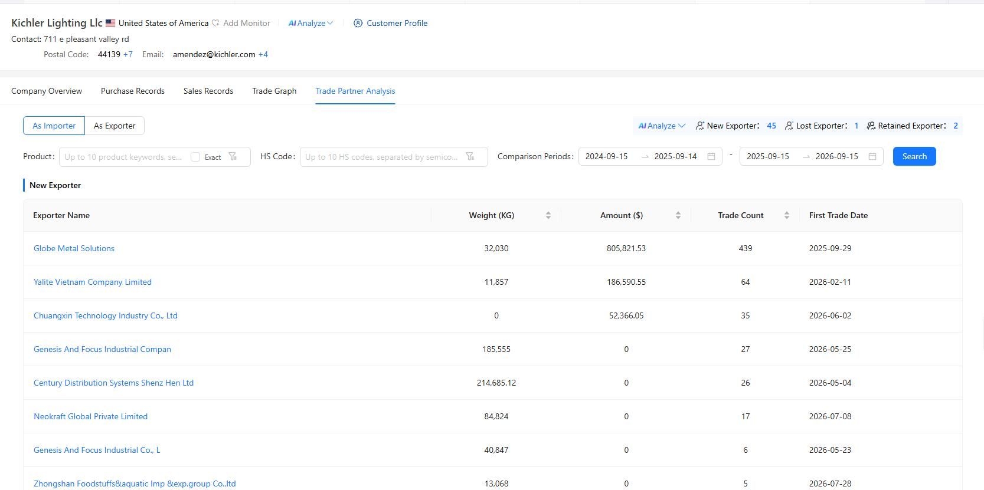This screenshot has width=984, height=490.
Task: Click the Customer Profile icon
Action: (358, 23)
